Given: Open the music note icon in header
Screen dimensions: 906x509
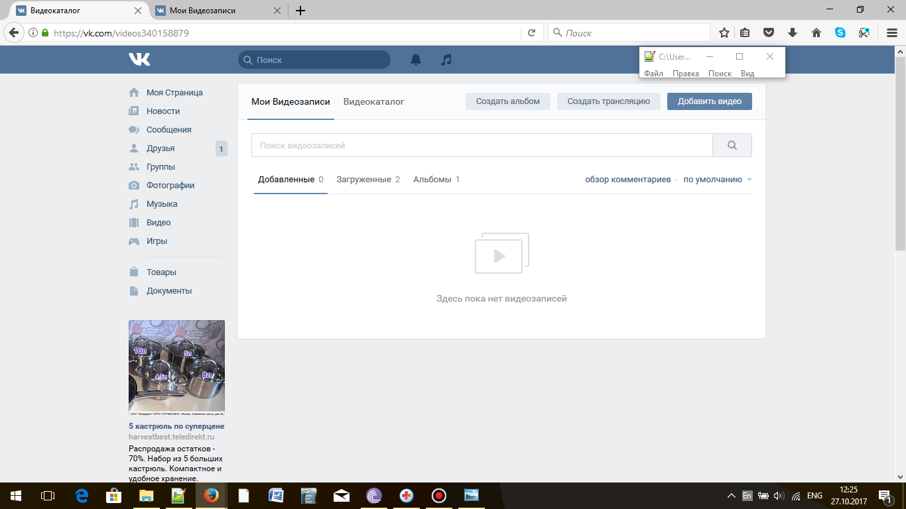Looking at the screenshot, I should (x=446, y=60).
